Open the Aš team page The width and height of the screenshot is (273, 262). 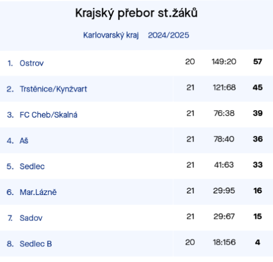point(24,140)
